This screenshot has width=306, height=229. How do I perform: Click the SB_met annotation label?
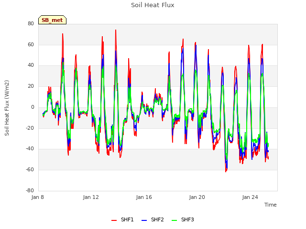52,20
